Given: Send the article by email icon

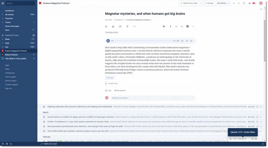Looking at the screenshot, I should [x=120, y=26].
